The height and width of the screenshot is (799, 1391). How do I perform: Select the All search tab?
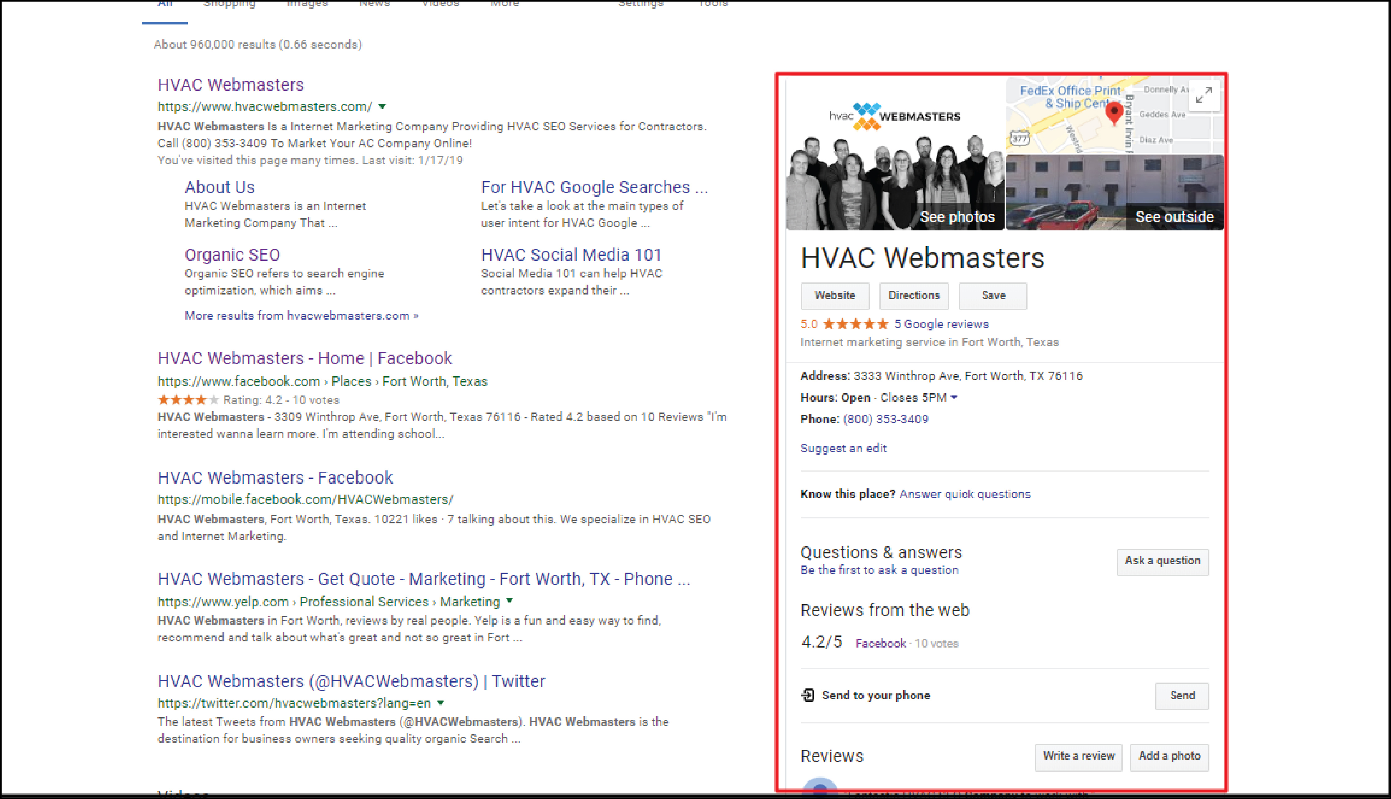(x=165, y=4)
